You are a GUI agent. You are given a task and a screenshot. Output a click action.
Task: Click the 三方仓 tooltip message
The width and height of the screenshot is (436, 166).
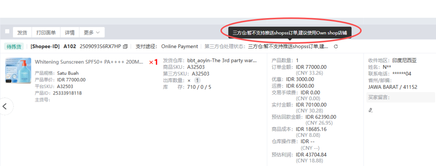(x=290, y=33)
